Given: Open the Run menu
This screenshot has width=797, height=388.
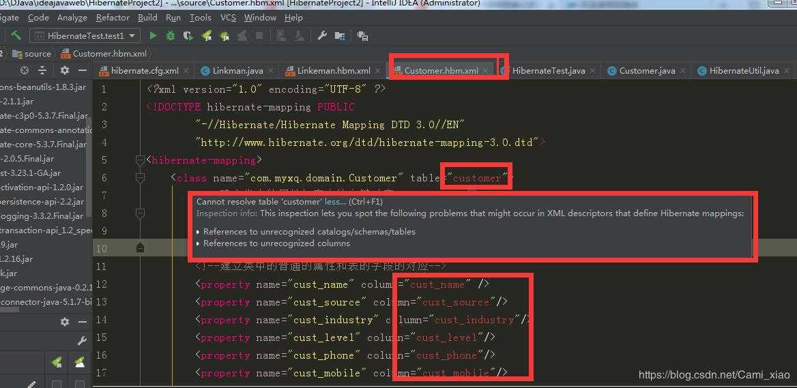Looking at the screenshot, I should 173,17.
